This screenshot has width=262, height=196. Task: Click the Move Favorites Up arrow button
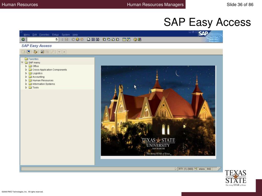64,52
